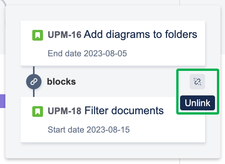Screen dimensions: 225x164
Task: Click the Start date 2023-08-15 text
Action: 89,130
